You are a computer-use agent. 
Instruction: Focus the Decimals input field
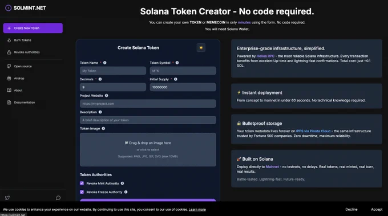click(113, 87)
